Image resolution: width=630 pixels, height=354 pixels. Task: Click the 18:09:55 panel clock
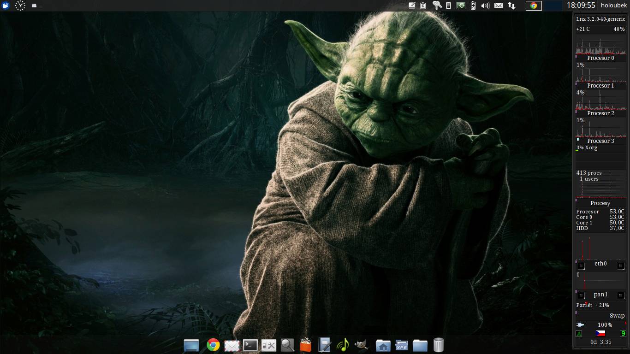(x=581, y=6)
